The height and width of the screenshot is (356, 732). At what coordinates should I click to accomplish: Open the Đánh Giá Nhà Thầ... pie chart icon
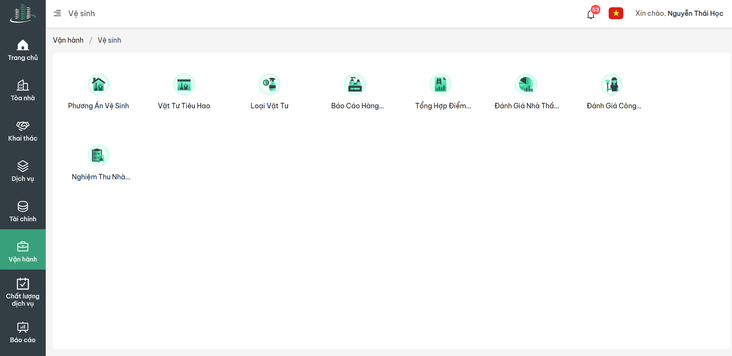pyautogui.click(x=526, y=84)
